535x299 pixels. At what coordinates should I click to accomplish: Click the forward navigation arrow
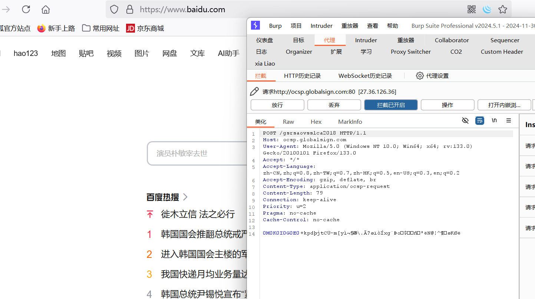[6, 9]
